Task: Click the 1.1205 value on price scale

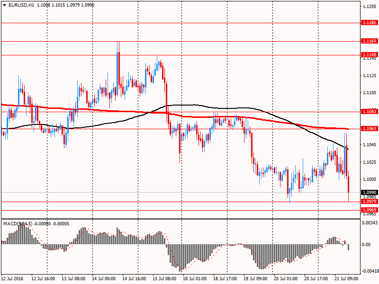Action: [369, 7]
